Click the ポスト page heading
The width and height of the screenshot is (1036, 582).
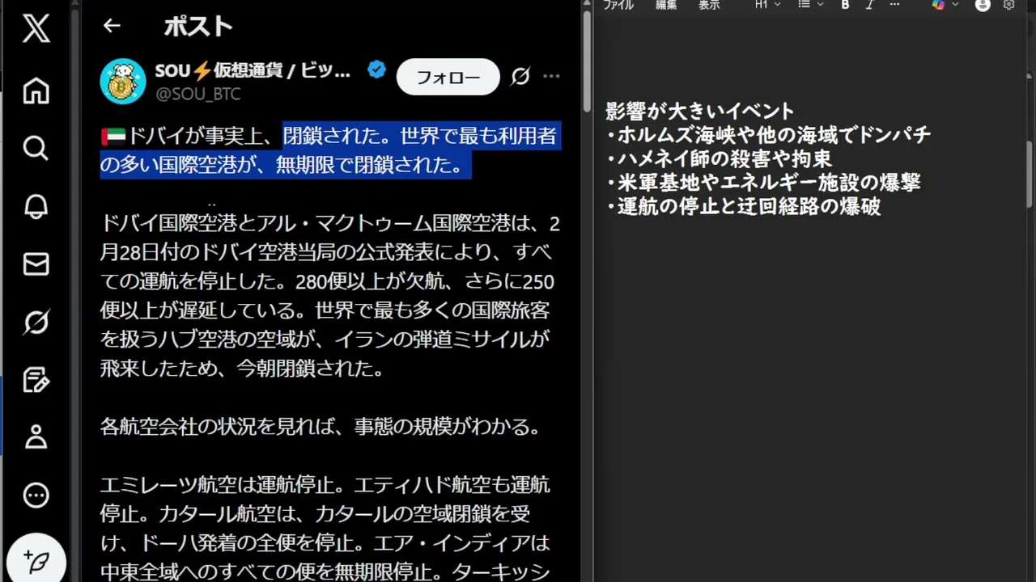coord(198,26)
